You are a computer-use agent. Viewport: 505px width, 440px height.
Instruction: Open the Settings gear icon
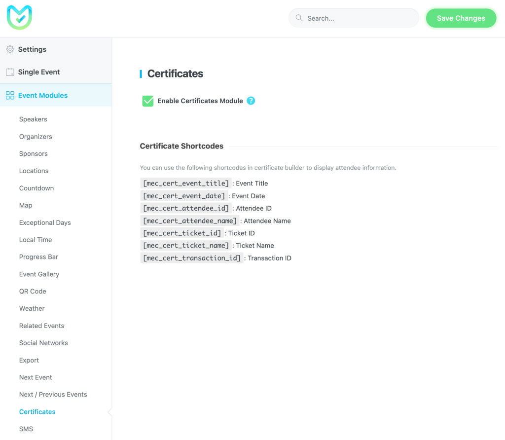pos(9,49)
